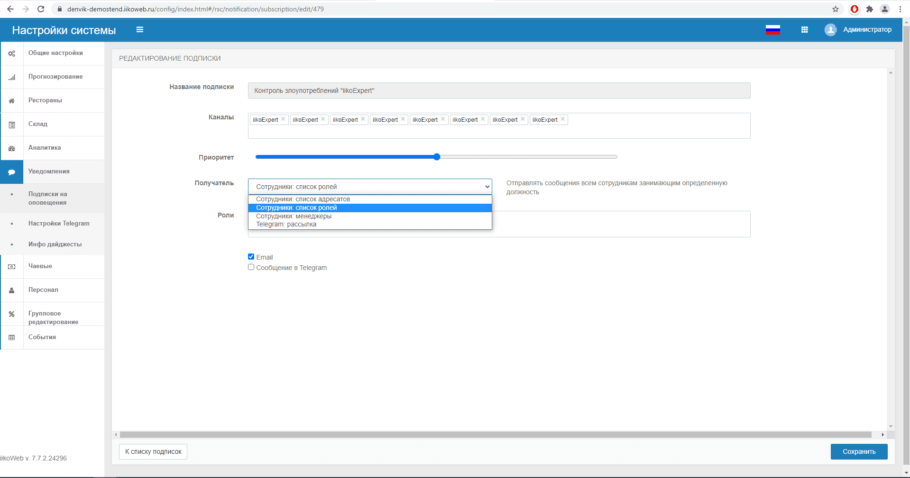Click the gears icon for Общие настройки
Image resolution: width=910 pixels, height=478 pixels.
[12, 54]
